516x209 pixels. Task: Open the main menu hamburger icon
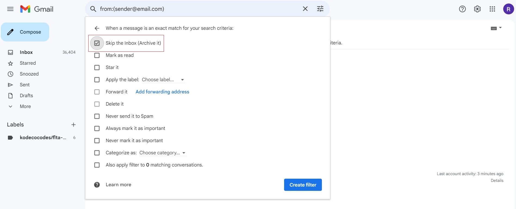[10, 9]
